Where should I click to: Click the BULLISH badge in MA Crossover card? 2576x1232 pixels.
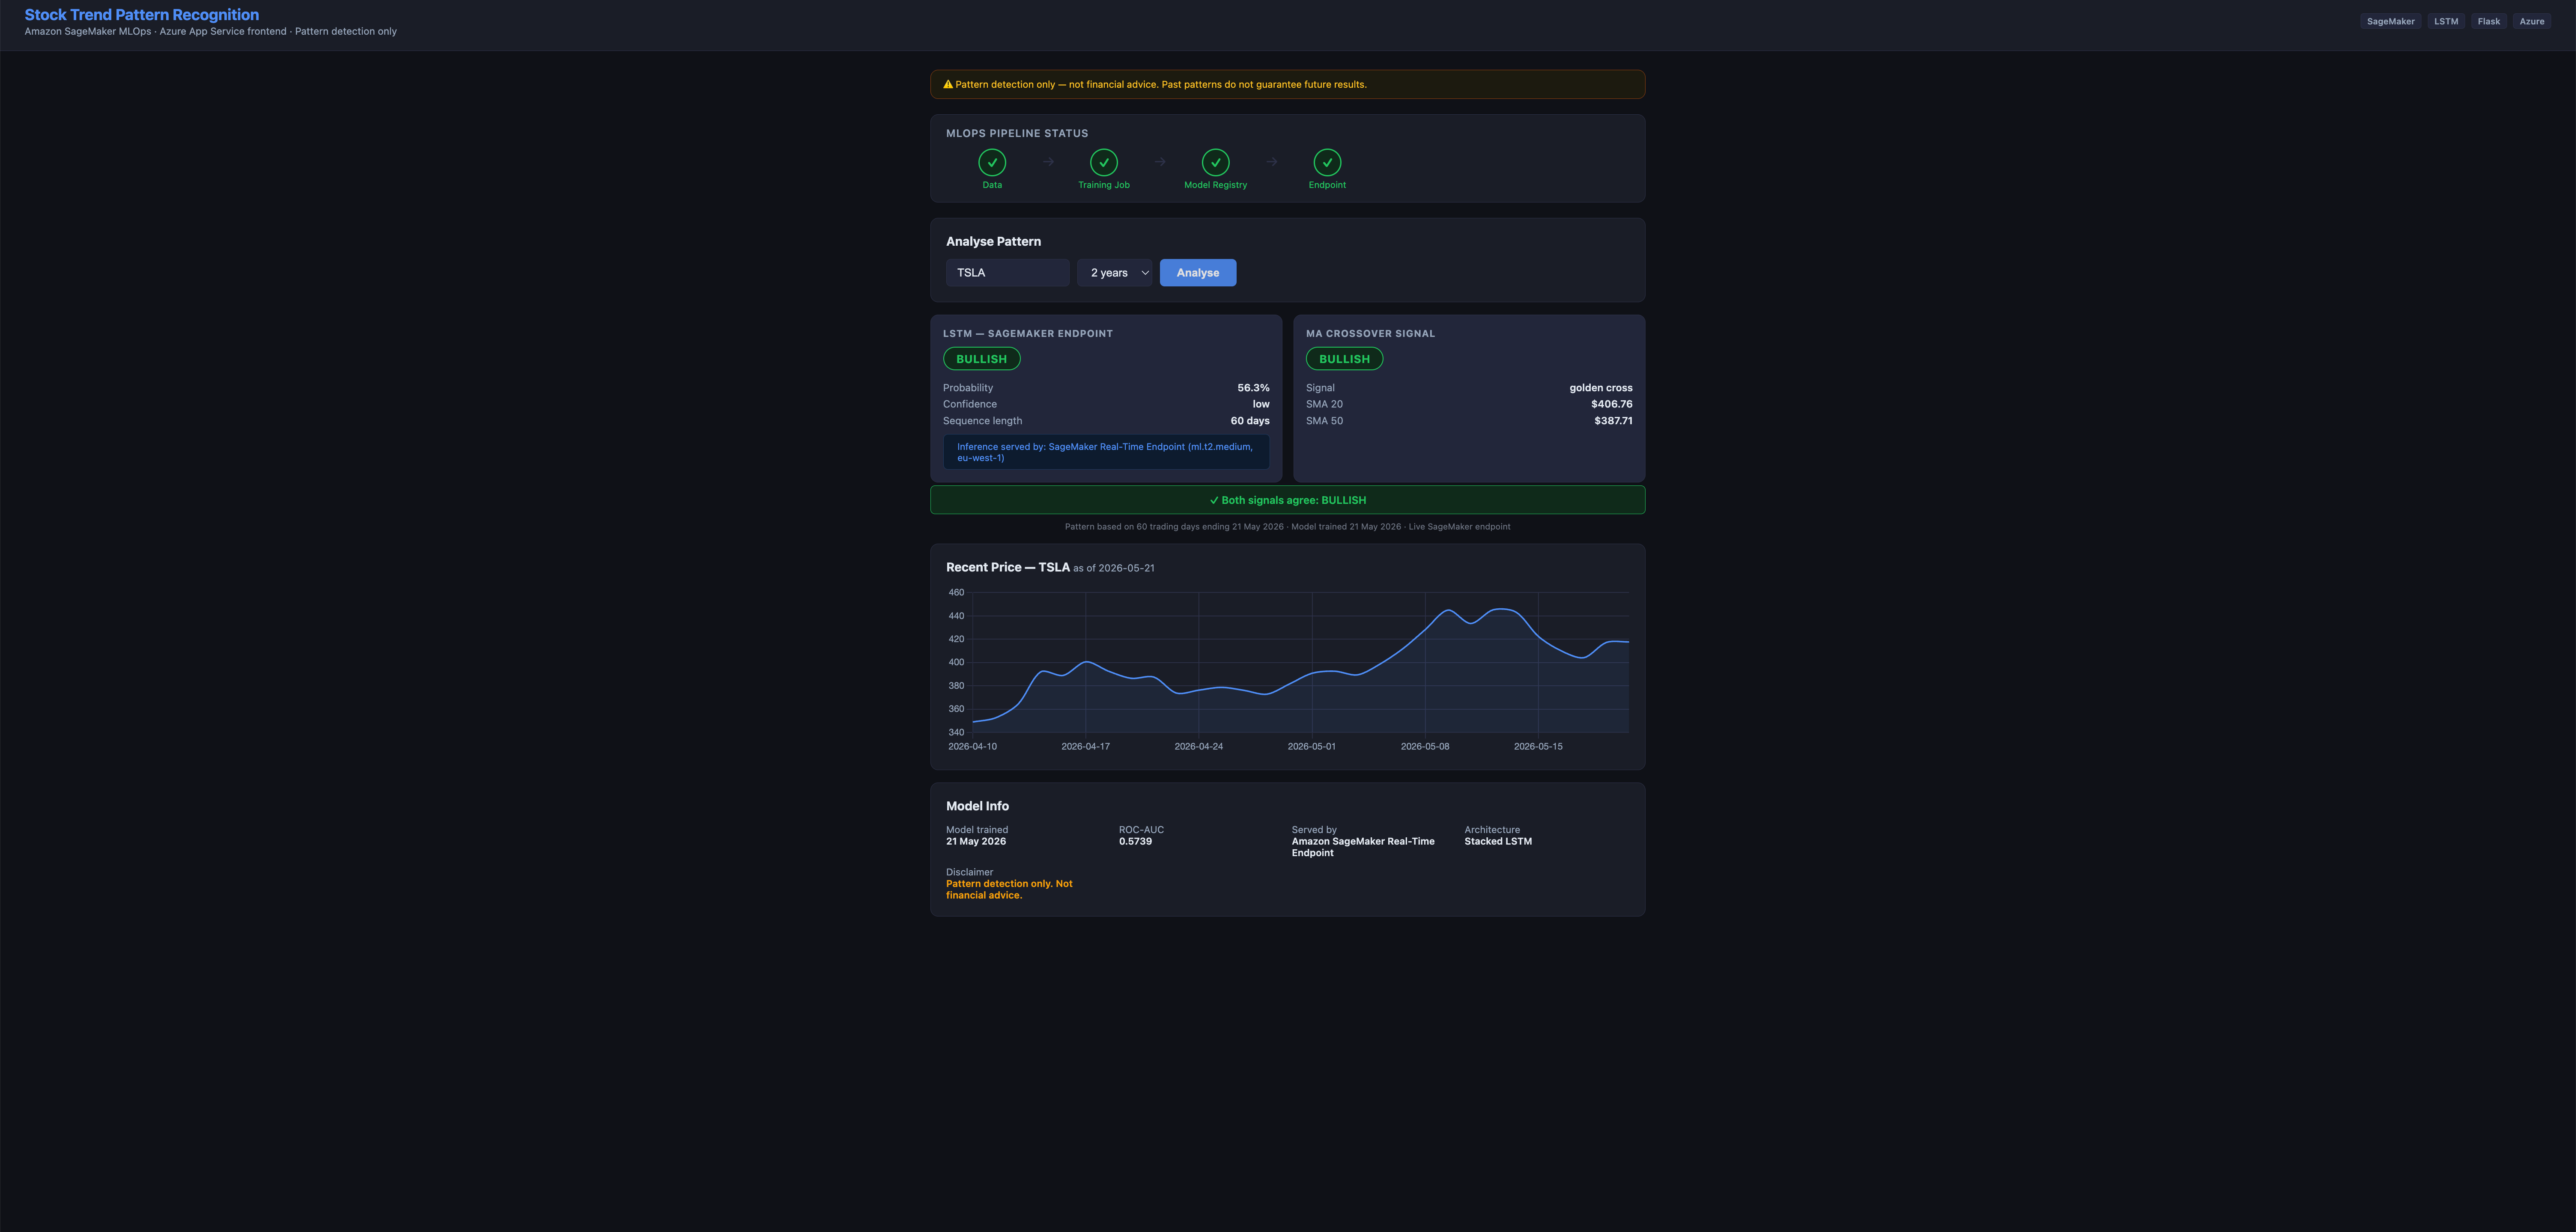point(1344,359)
